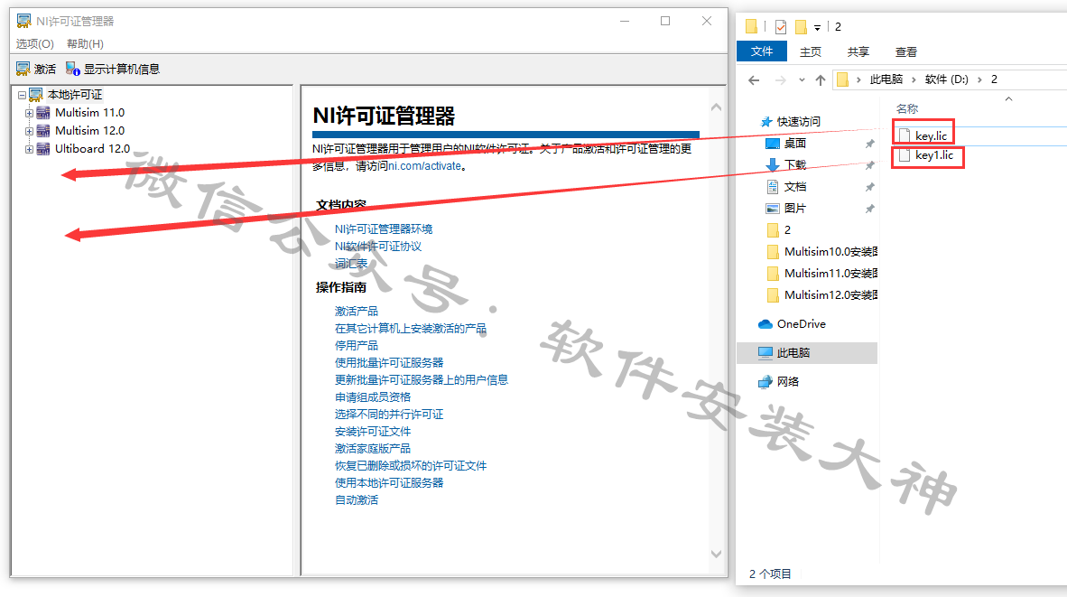
Task: Open 使用本地许可证服务器 link
Action: [389, 482]
